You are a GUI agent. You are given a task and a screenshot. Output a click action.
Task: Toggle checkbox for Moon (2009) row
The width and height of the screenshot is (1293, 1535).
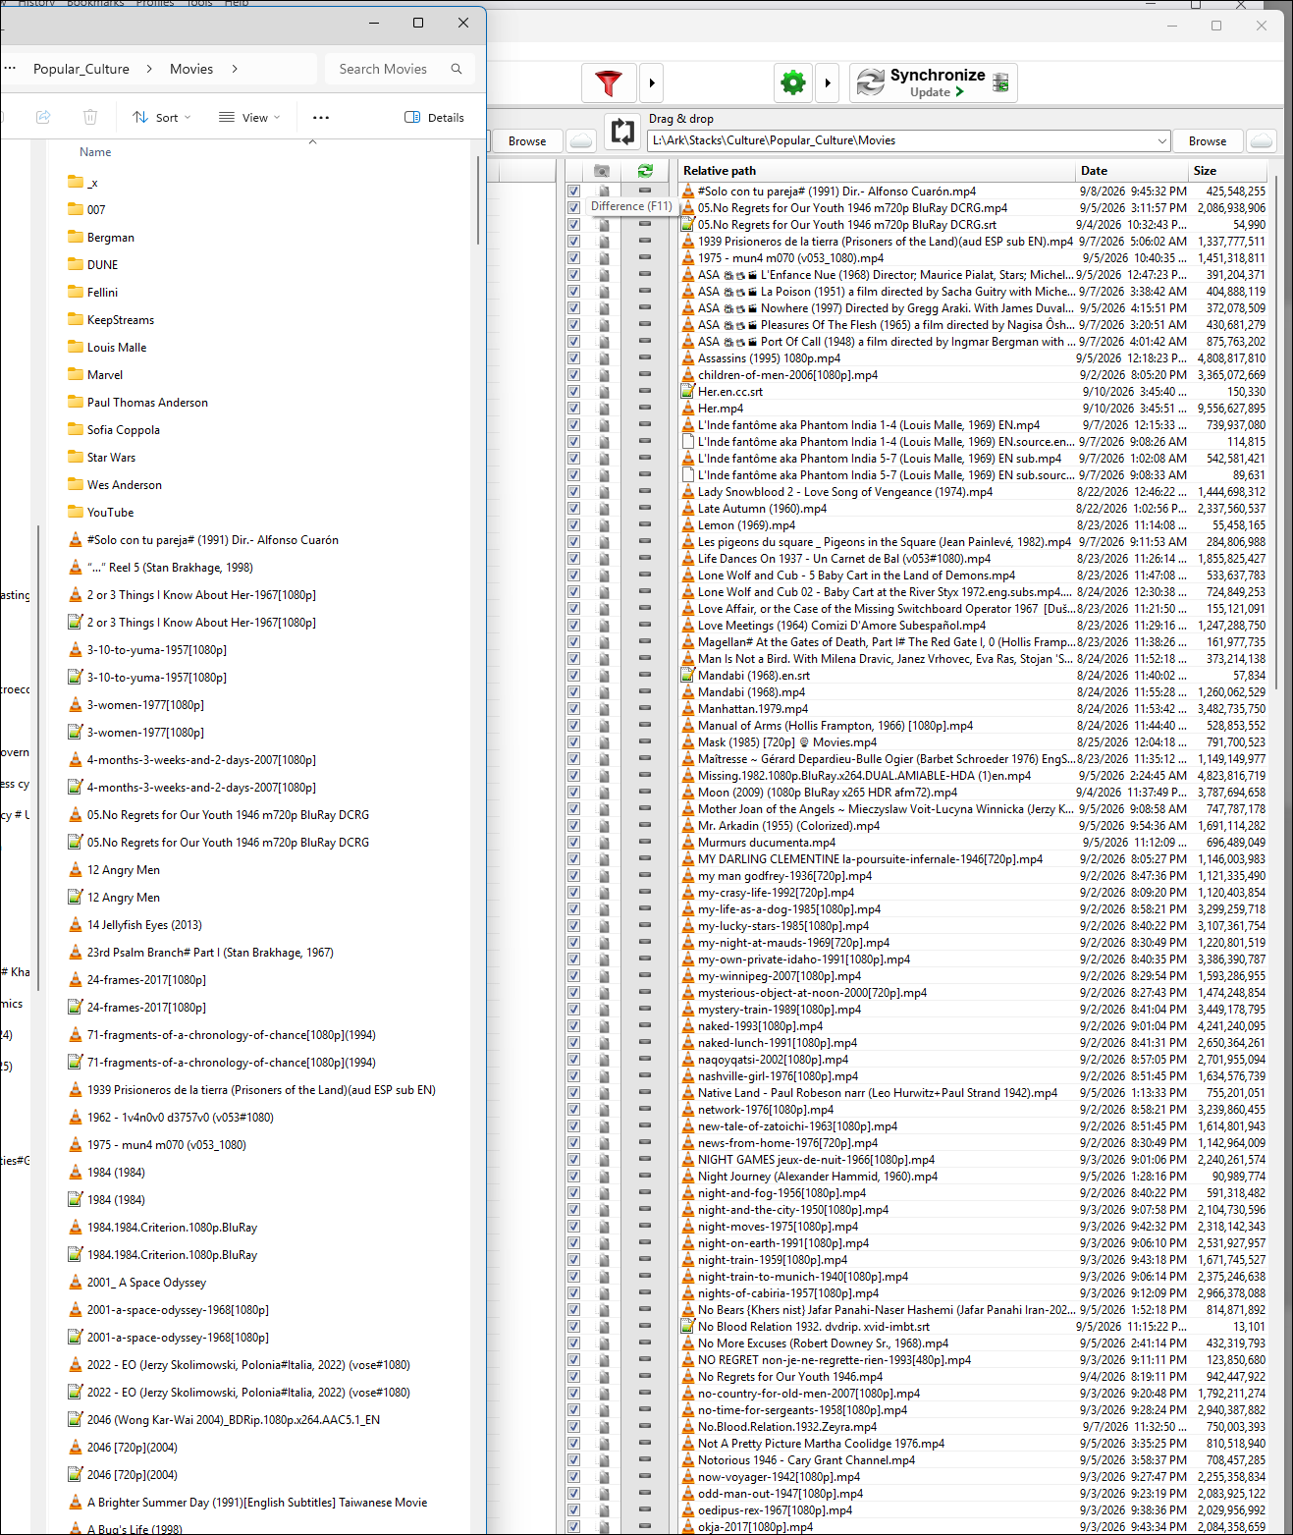click(x=573, y=793)
